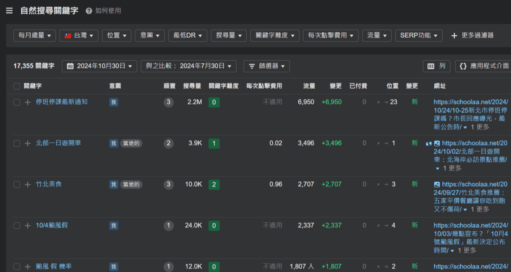
Task: Click the image icon next to 竹北美食 URL
Action: (x=437, y=184)
